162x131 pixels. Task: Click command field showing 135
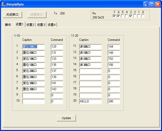tap(57, 65)
